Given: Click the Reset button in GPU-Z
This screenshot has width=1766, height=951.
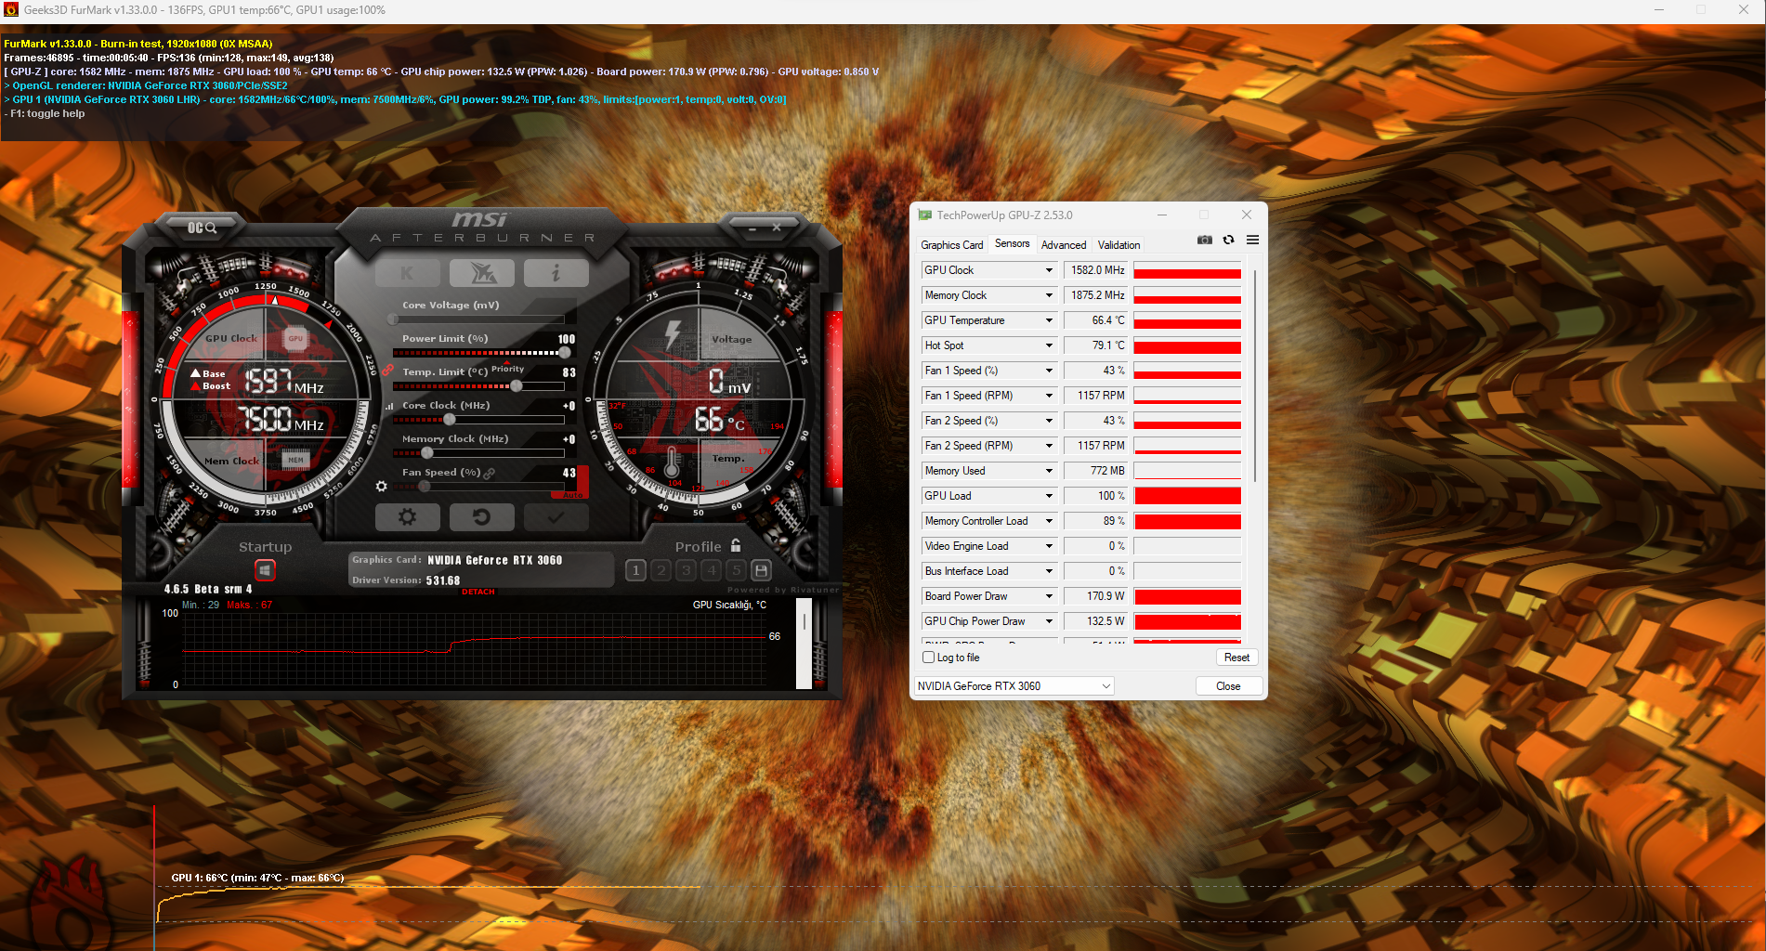Looking at the screenshot, I should [x=1236, y=658].
